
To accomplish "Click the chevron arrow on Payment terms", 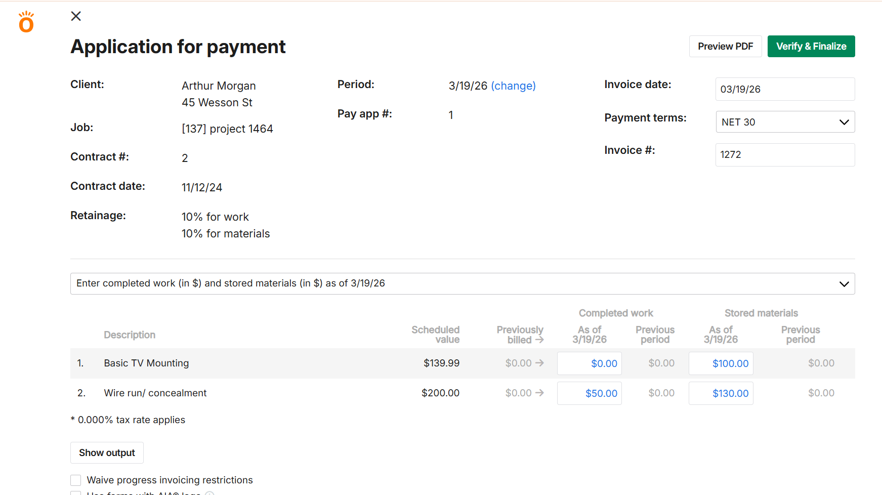I will tap(844, 122).
